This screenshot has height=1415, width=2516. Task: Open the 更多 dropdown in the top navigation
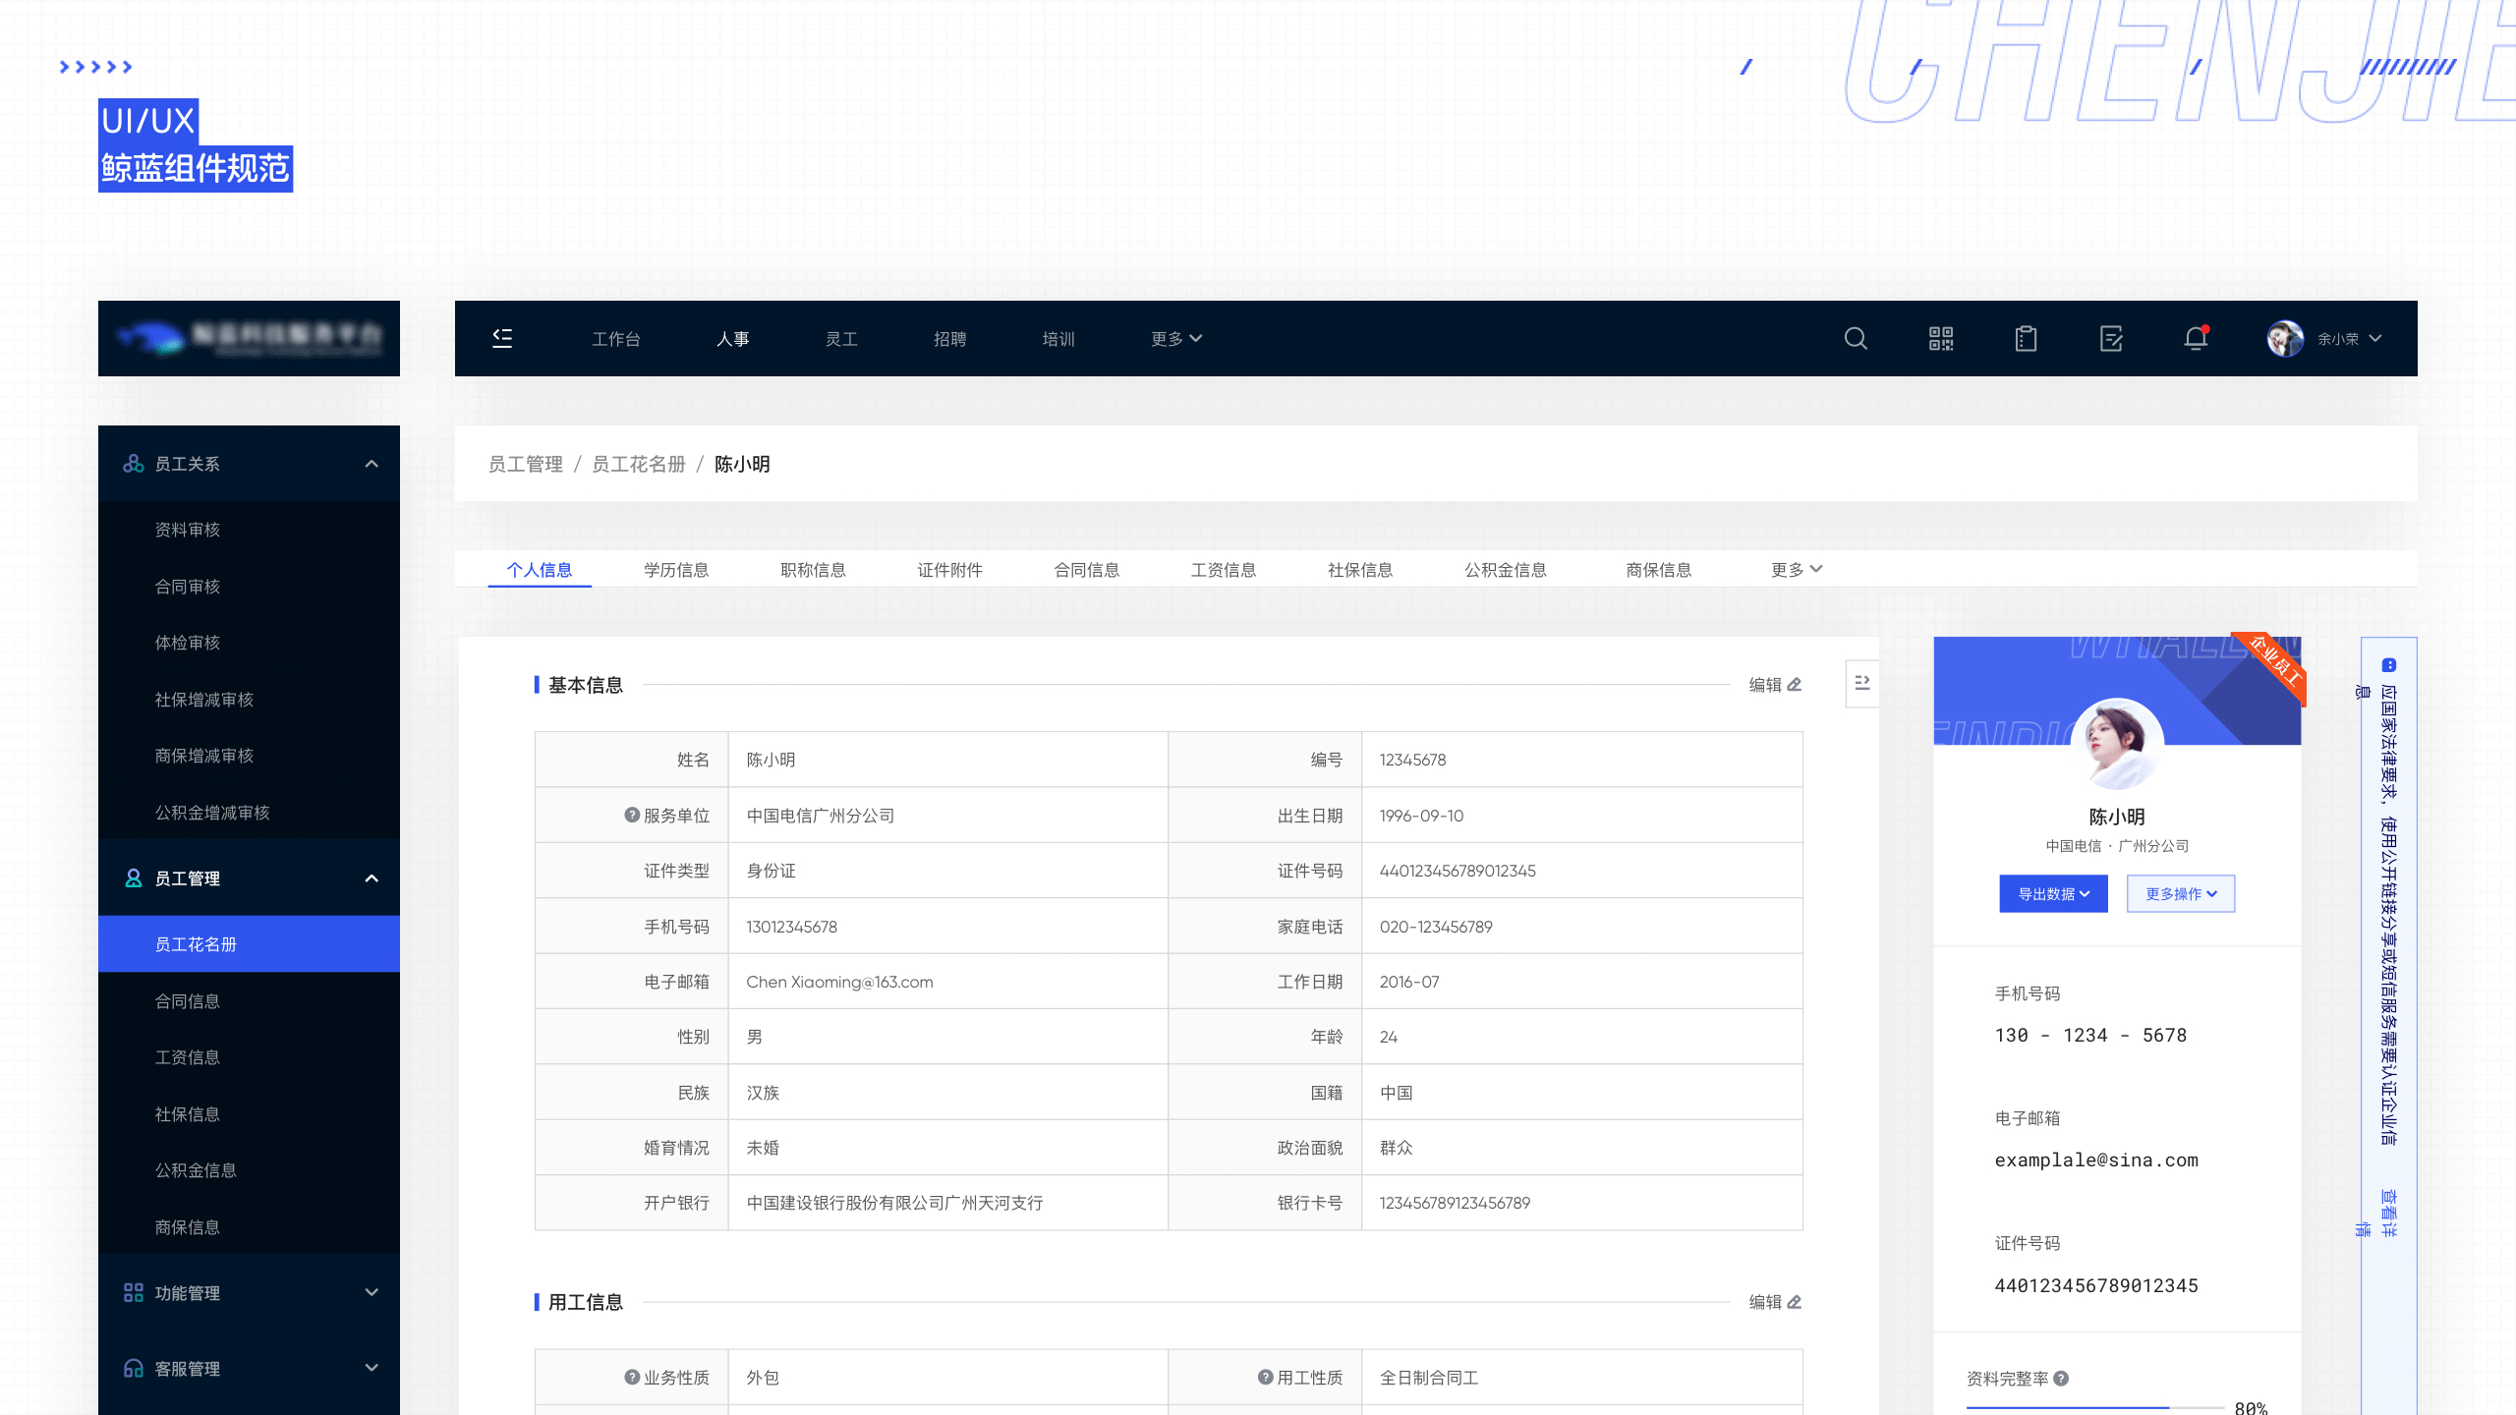click(x=1175, y=338)
